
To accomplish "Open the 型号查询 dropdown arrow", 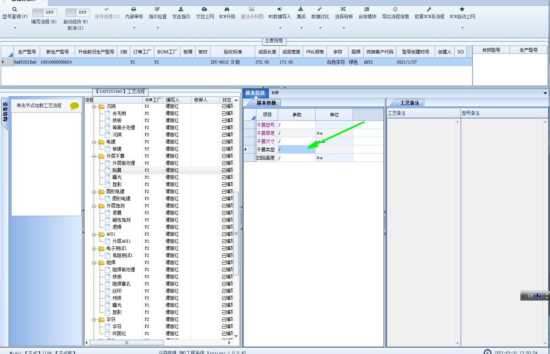I will point(15,28).
